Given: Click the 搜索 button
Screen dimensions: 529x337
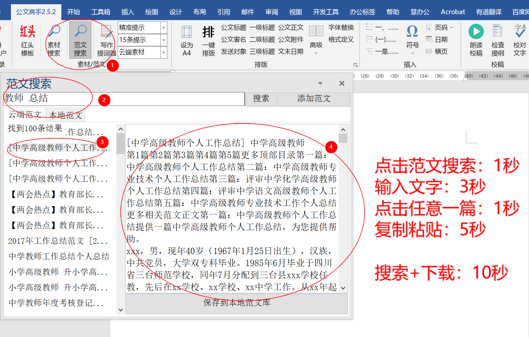Looking at the screenshot, I should [261, 99].
